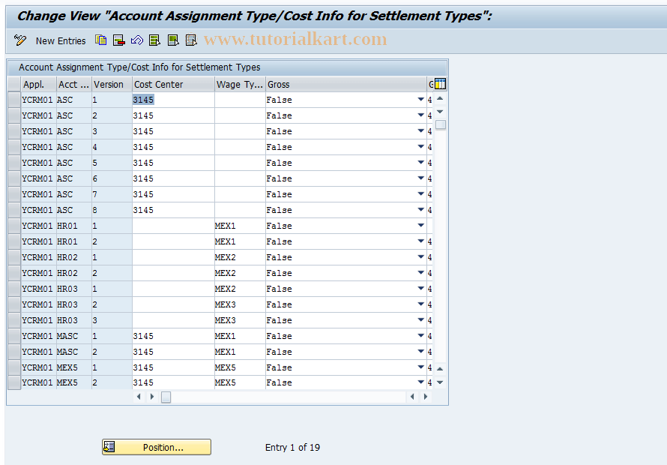Click the vertical scrollbar down arrow
This screenshot has width=667, height=465.
click(x=440, y=382)
